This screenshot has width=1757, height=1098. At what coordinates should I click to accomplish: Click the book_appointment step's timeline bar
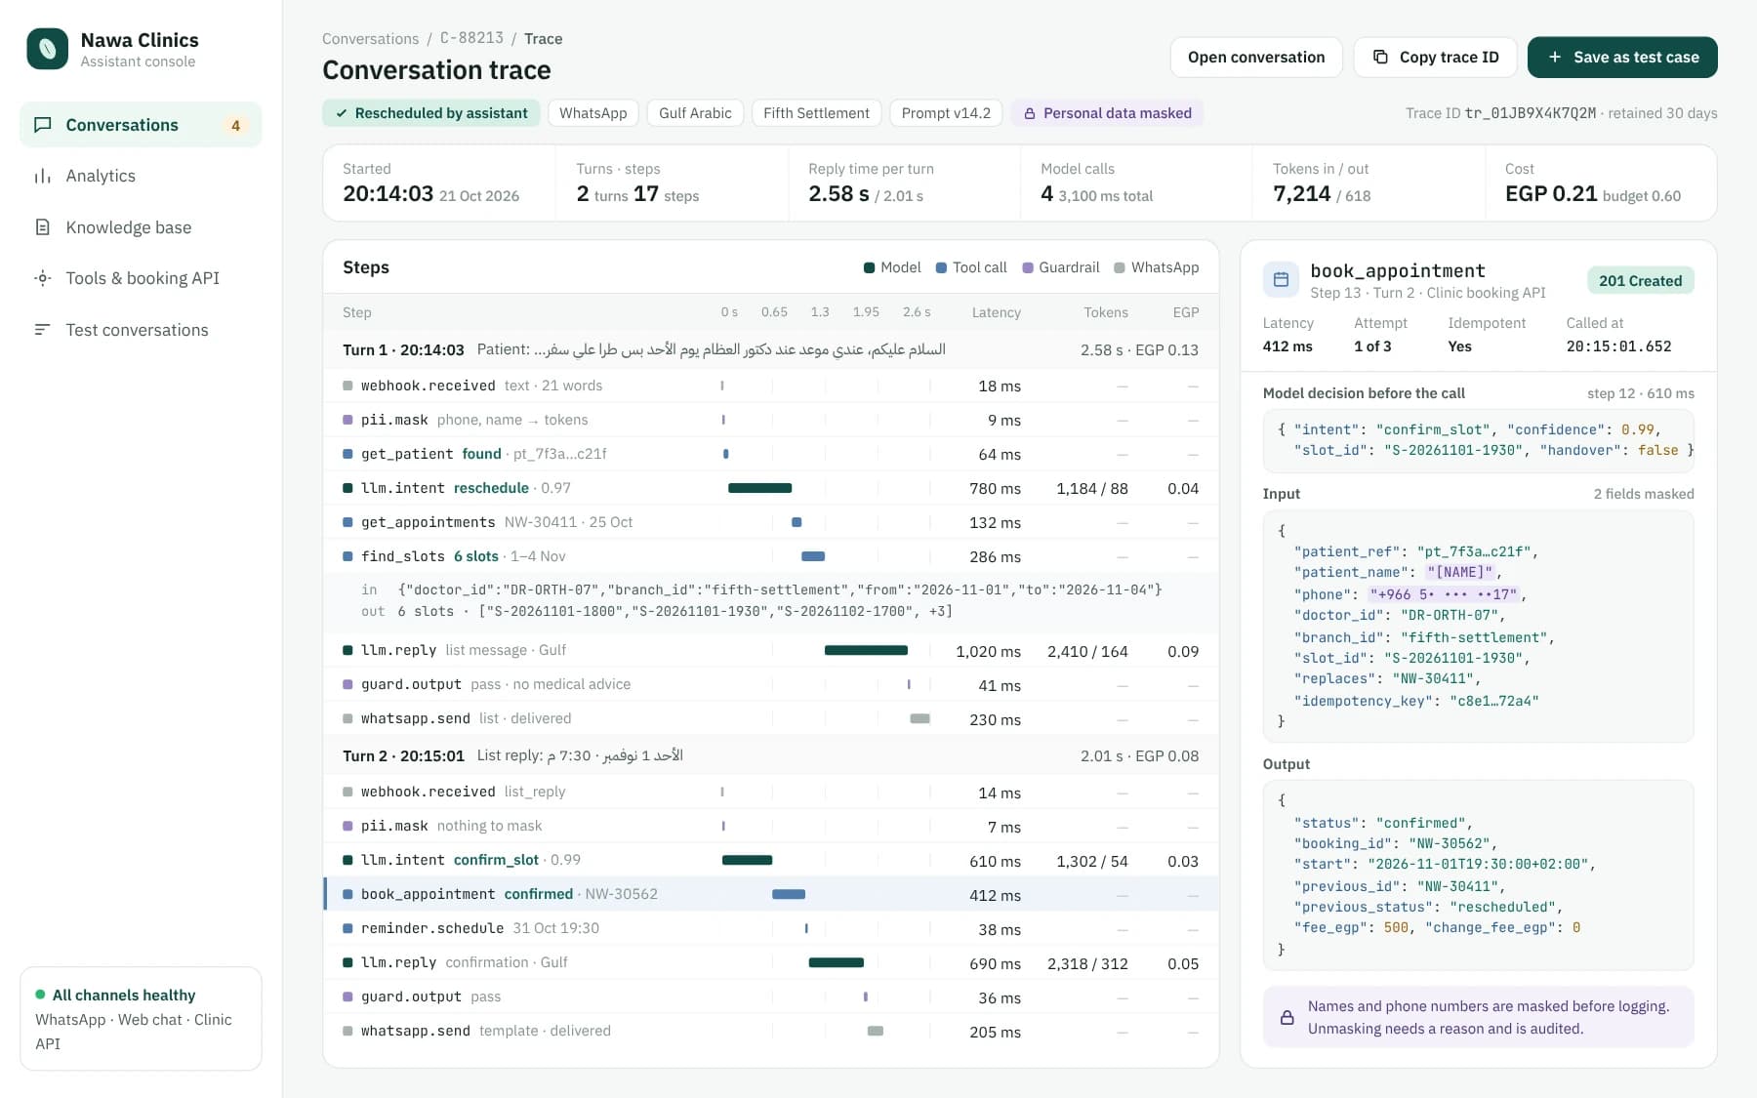point(789,894)
